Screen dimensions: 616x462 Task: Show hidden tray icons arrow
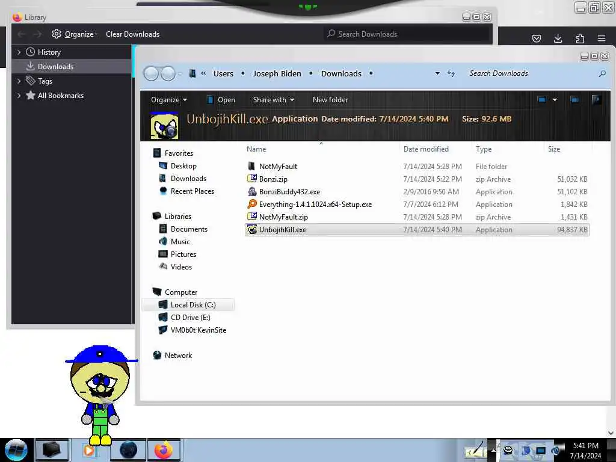493,450
